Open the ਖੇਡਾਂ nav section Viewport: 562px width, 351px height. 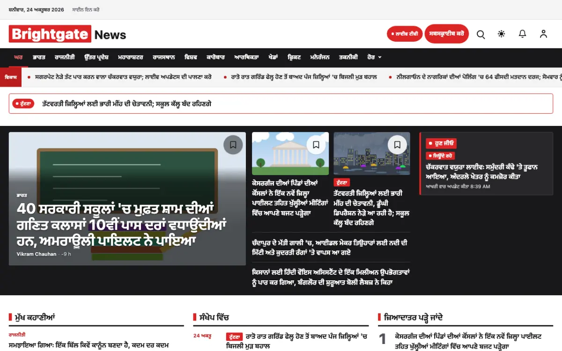pos(273,57)
